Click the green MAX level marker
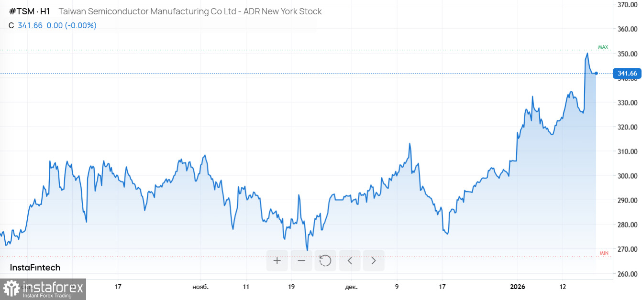The image size is (642, 300). (x=603, y=47)
